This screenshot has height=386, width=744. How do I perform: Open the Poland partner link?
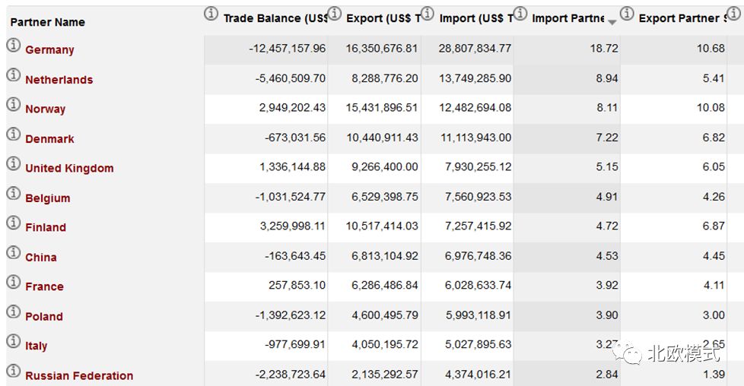(44, 316)
